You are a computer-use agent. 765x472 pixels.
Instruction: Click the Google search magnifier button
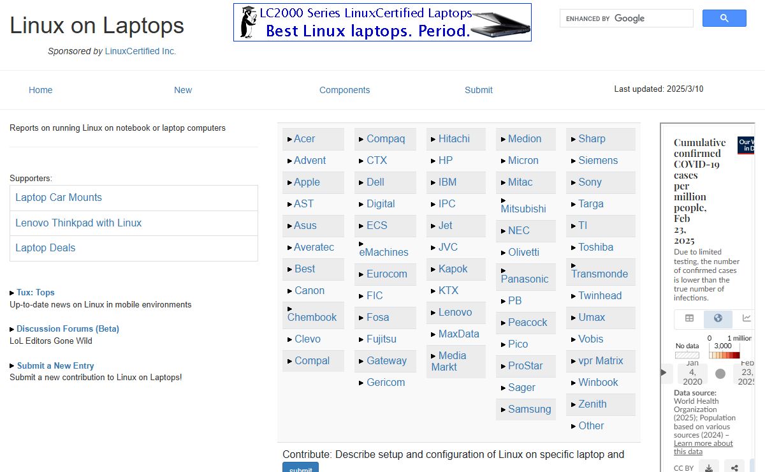tap(724, 18)
